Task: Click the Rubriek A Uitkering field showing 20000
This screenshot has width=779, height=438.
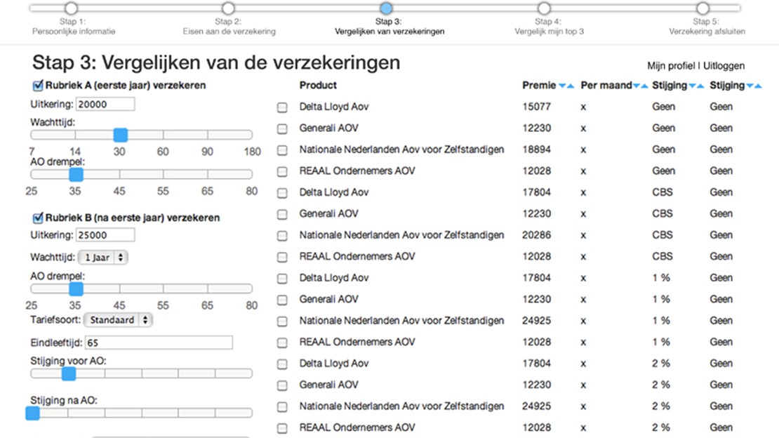Action: click(x=105, y=104)
